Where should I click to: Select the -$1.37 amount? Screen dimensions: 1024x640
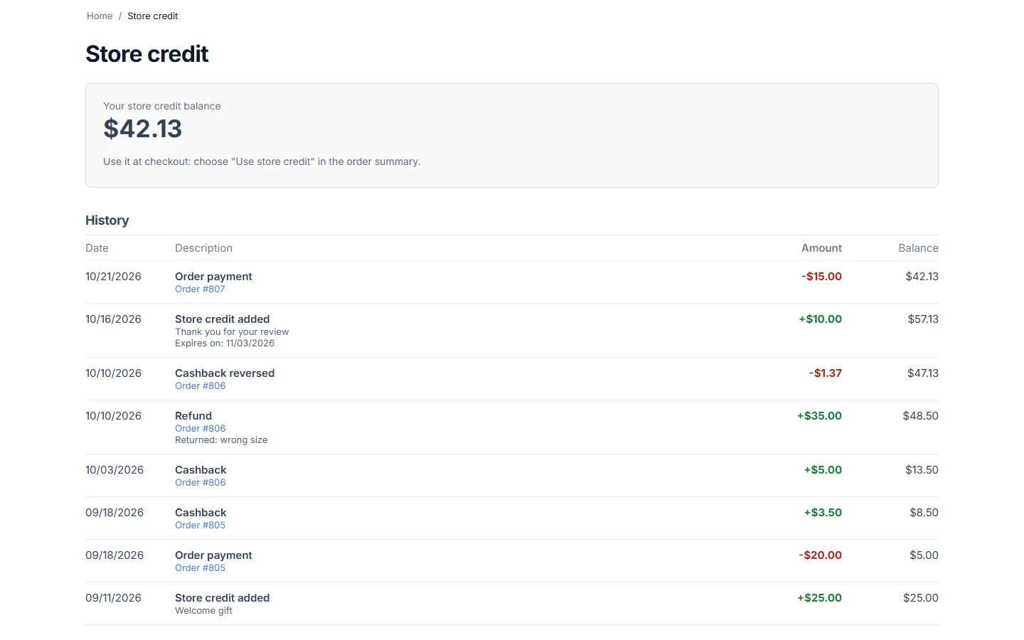tap(825, 373)
